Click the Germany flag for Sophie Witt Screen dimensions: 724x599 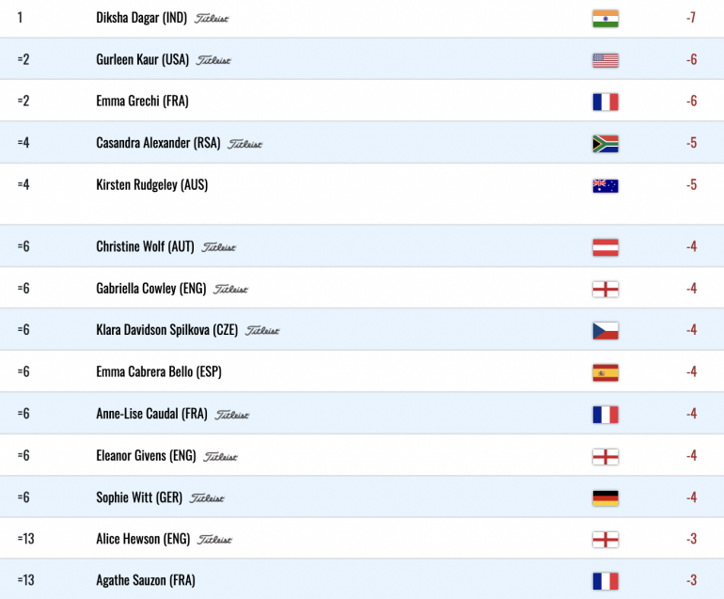(x=606, y=498)
